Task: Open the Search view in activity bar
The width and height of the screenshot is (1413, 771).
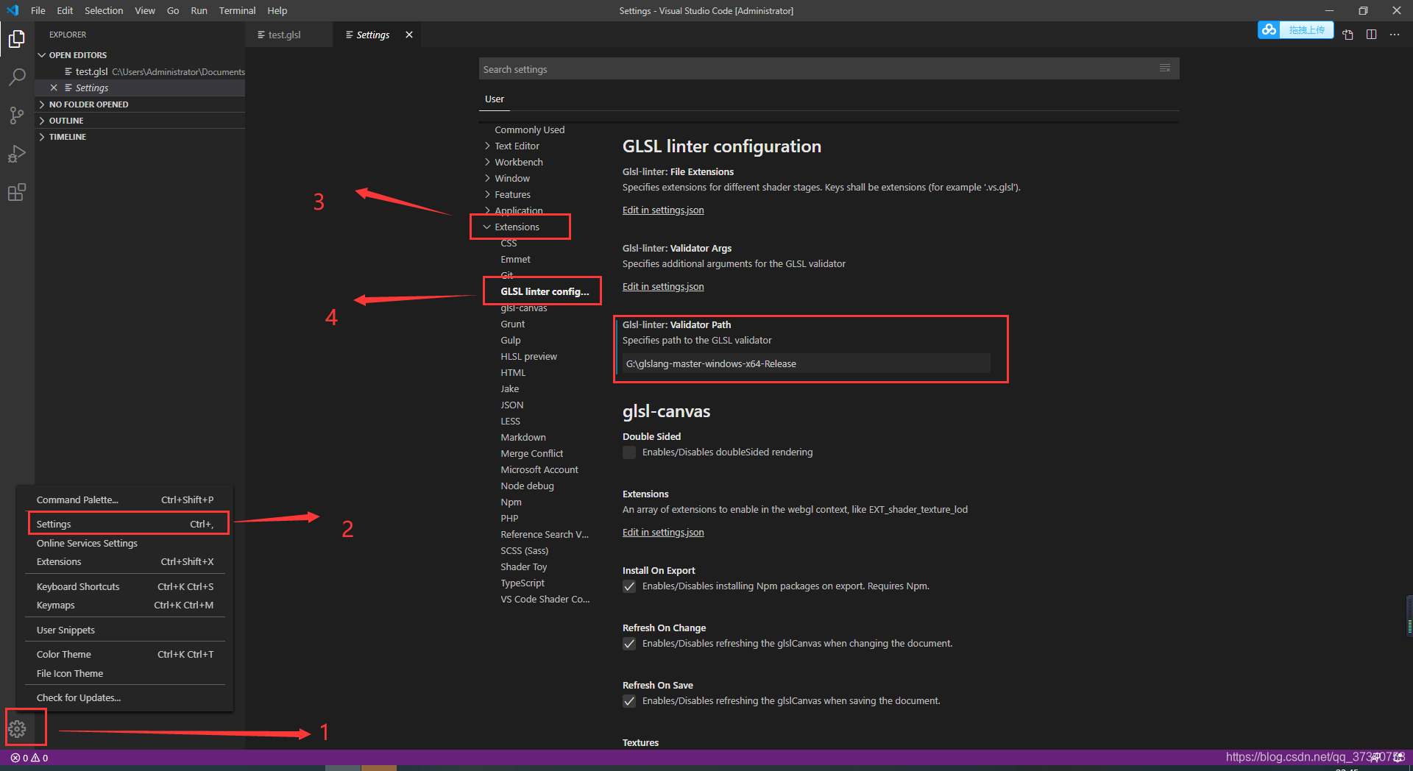Action: [17, 77]
